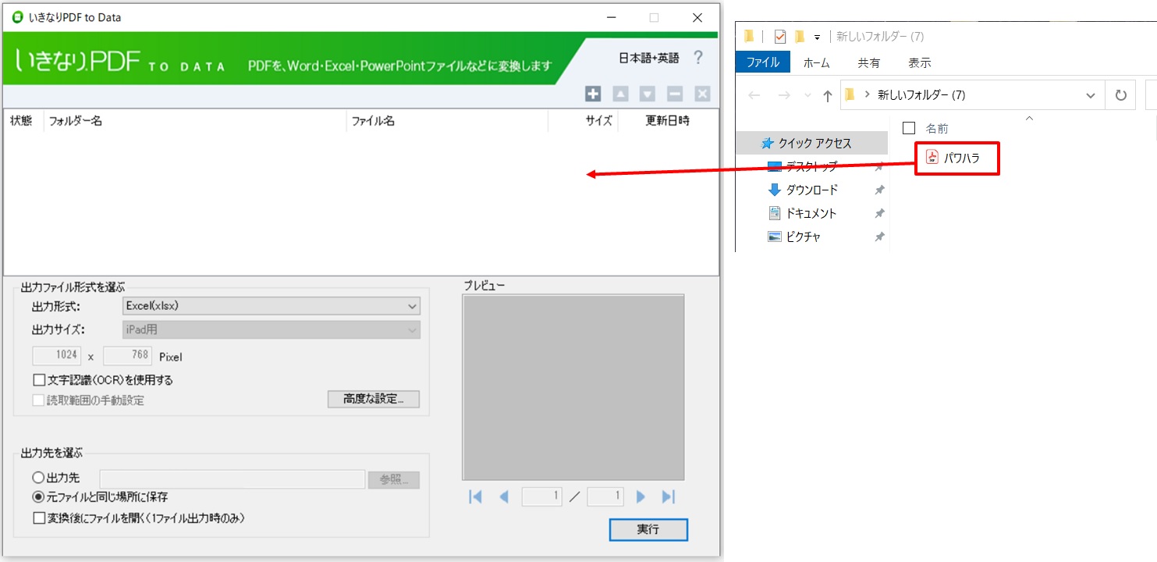Jump to first preview page
1157x562 pixels.
pos(475,496)
